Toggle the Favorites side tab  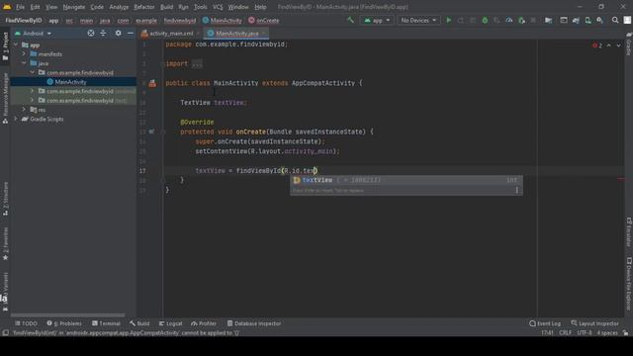pos(5,244)
